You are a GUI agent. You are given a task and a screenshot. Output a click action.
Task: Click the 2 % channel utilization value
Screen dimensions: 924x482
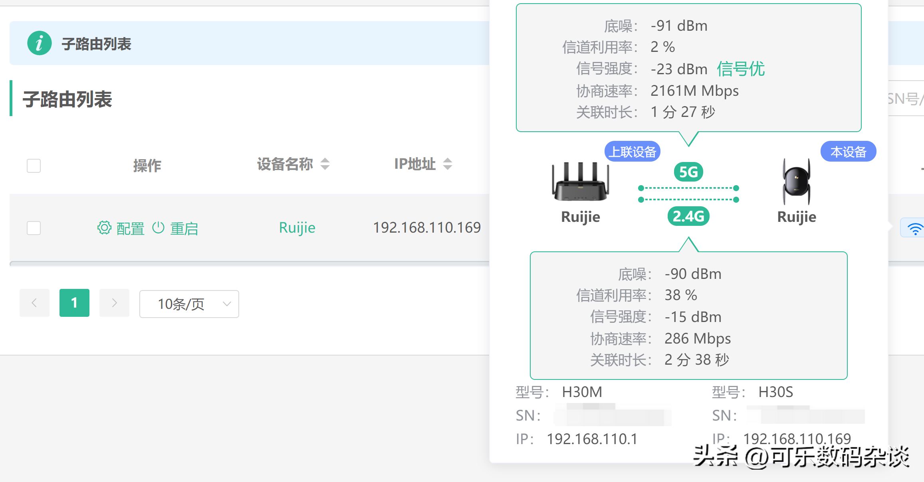(662, 47)
